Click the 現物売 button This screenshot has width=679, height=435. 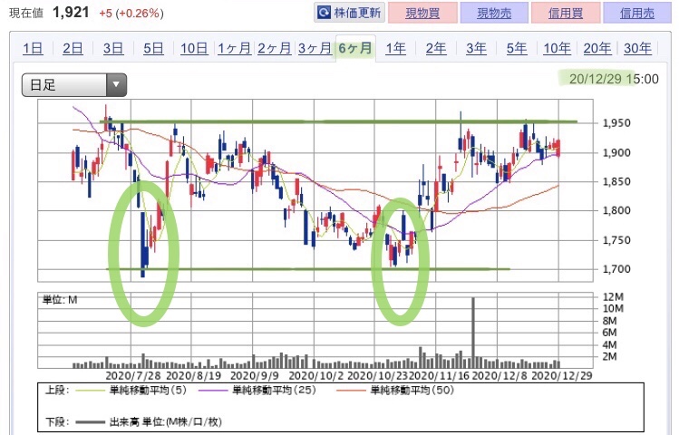point(494,13)
